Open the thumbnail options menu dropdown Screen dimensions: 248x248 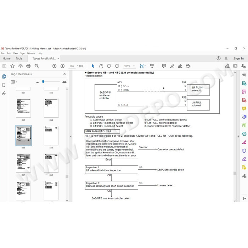coord(14,82)
